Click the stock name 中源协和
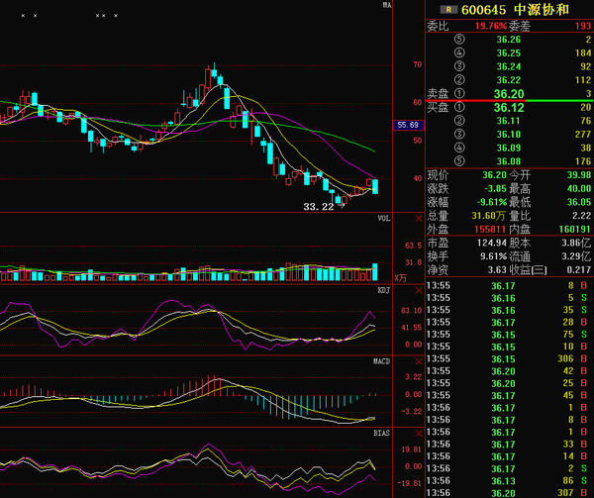This screenshot has height=498, width=594. [538, 10]
